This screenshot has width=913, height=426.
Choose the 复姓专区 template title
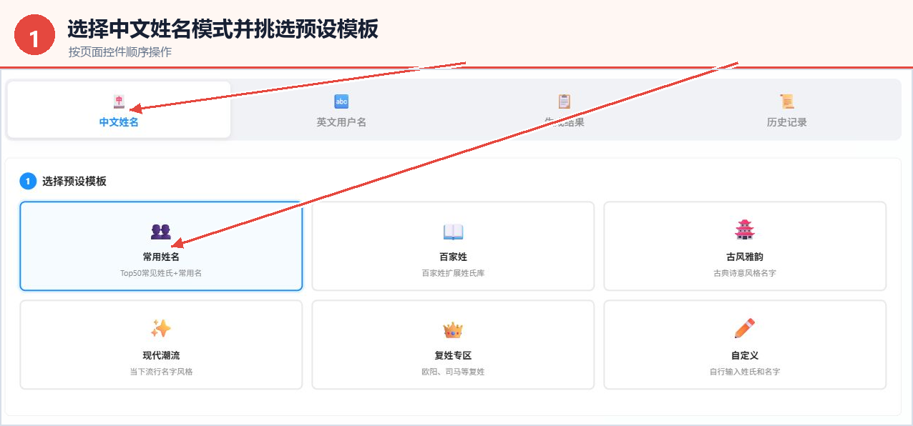pyautogui.click(x=453, y=355)
